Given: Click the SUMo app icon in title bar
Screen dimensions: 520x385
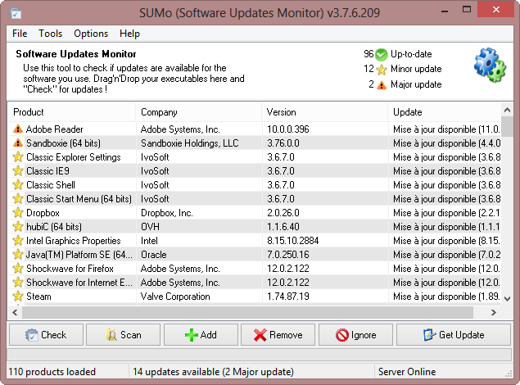Looking at the screenshot, I should click(16, 12).
